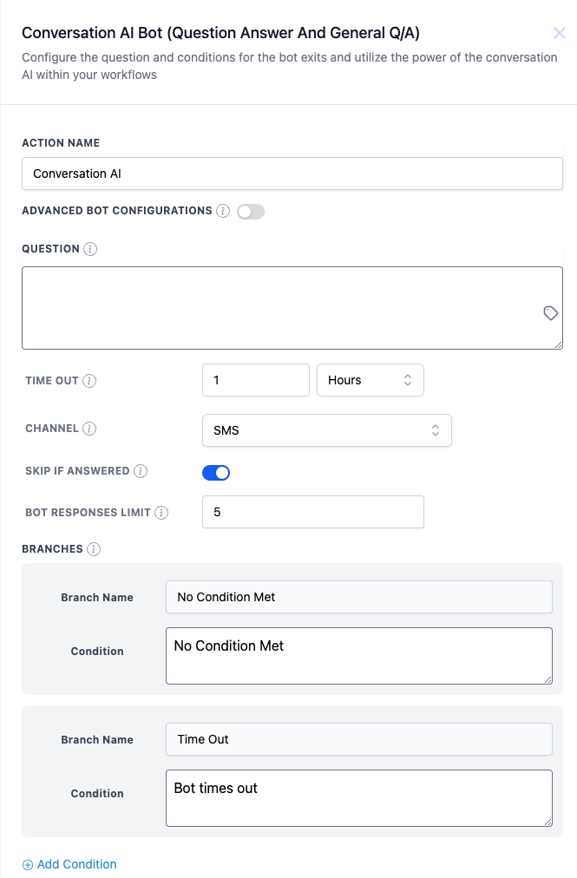The width and height of the screenshot is (577, 878).
Task: Open the Hours time unit dropdown
Action: [370, 380]
